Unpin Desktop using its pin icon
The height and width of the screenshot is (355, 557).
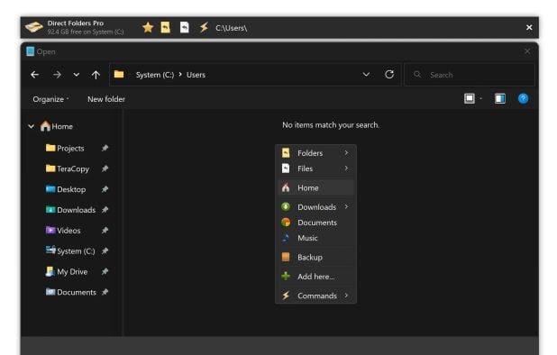(105, 189)
